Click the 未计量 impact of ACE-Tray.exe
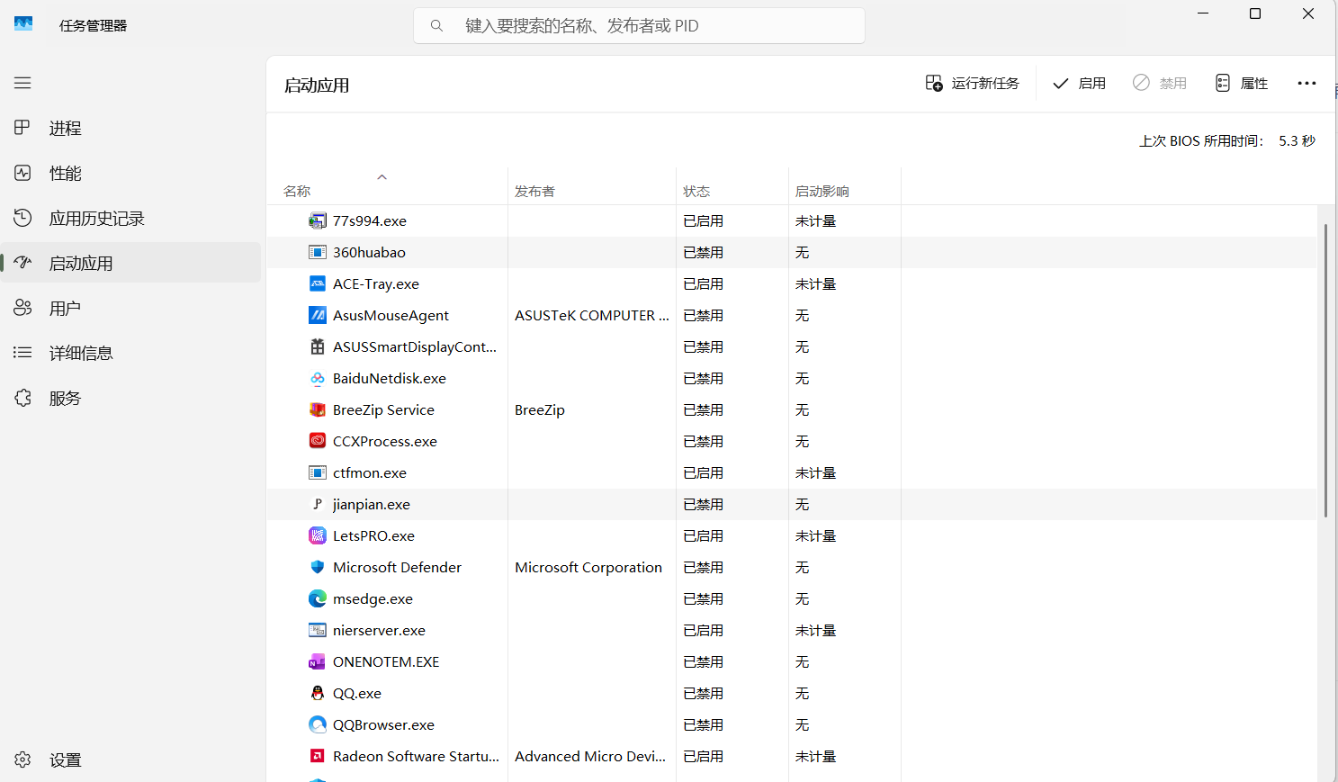 pos(815,283)
